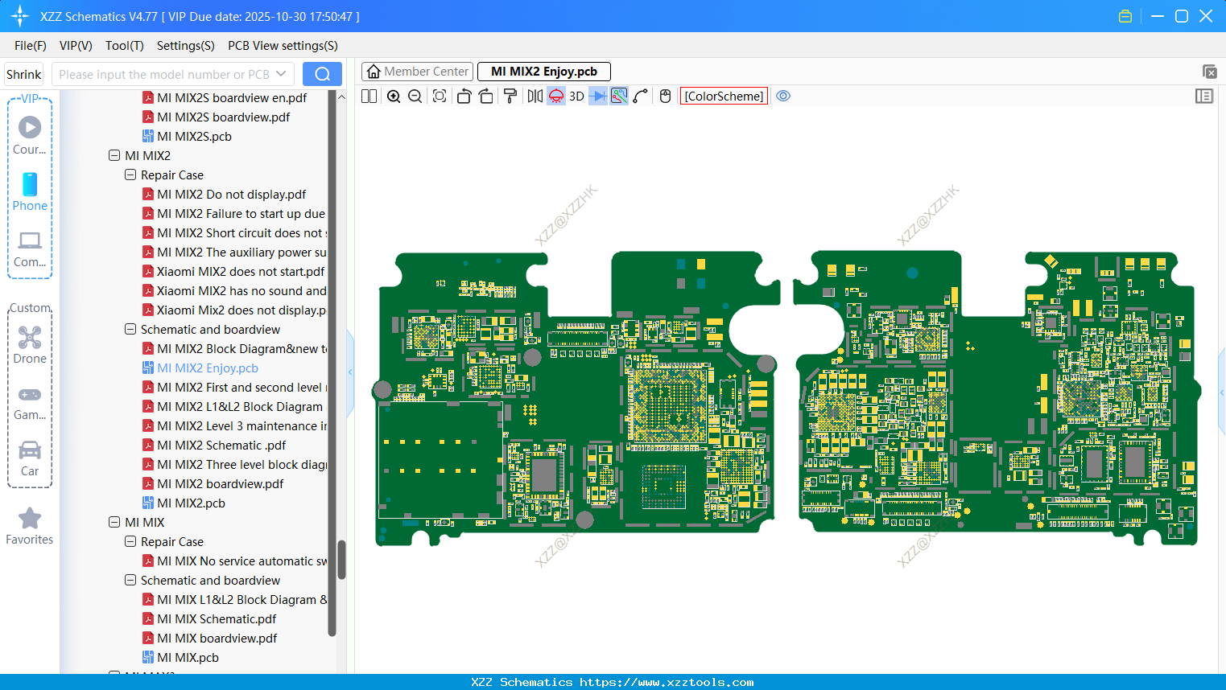Open MI MIX2 Schematic .pdf file
1226x690 pixels.
point(221,446)
